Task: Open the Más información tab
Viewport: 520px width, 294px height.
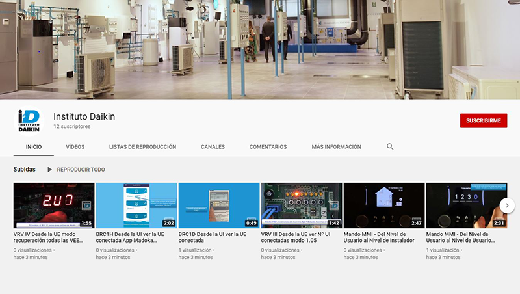Action: pyautogui.click(x=336, y=146)
